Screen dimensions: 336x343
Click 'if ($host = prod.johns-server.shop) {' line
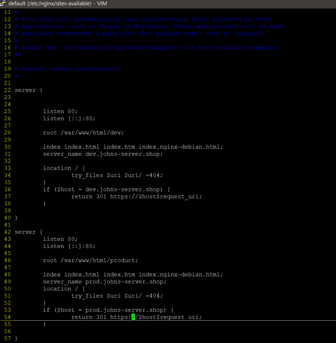108,310
